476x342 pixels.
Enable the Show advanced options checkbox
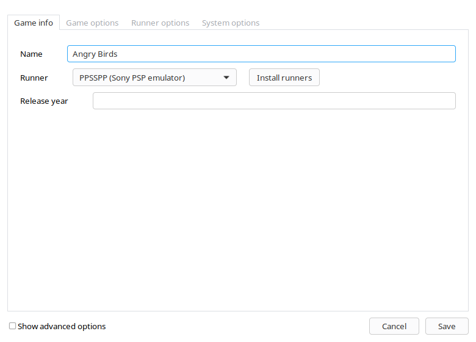pyautogui.click(x=12, y=326)
